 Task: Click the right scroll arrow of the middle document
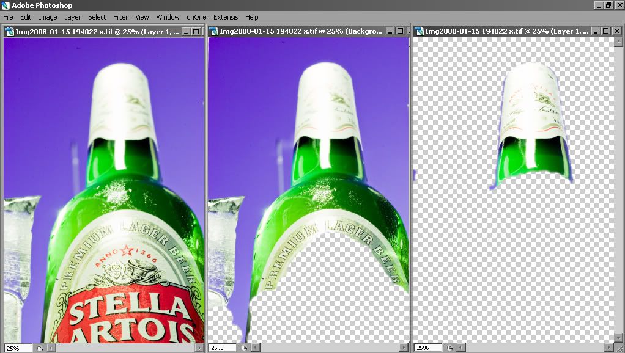tap(404, 348)
